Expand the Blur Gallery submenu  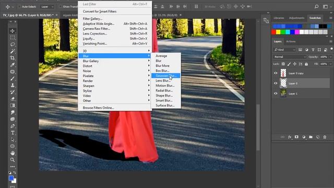[115, 61]
